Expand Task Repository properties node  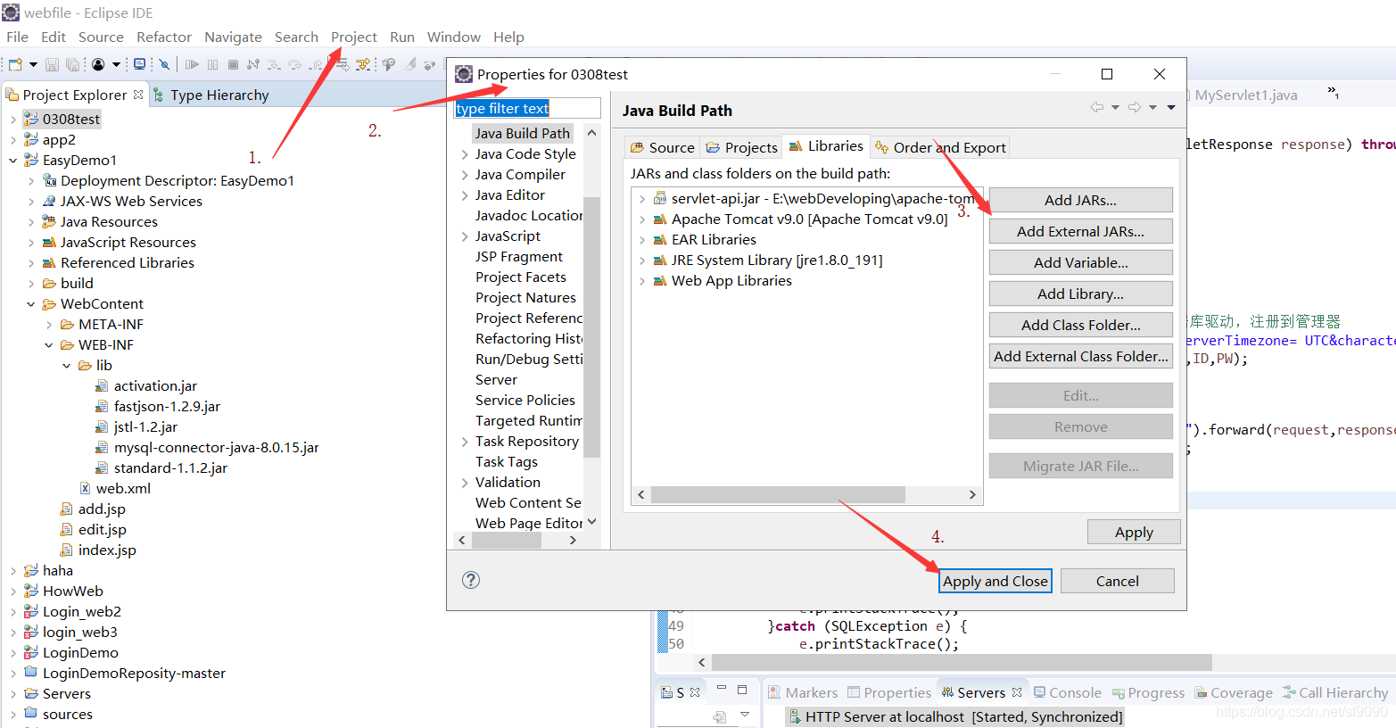(x=465, y=442)
